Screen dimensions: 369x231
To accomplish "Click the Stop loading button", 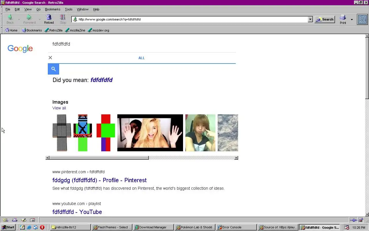I will click(63, 19).
